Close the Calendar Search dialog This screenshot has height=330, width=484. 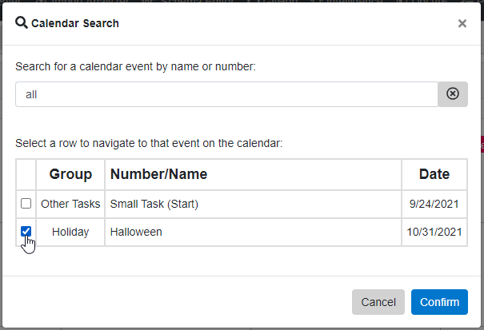pyautogui.click(x=462, y=23)
